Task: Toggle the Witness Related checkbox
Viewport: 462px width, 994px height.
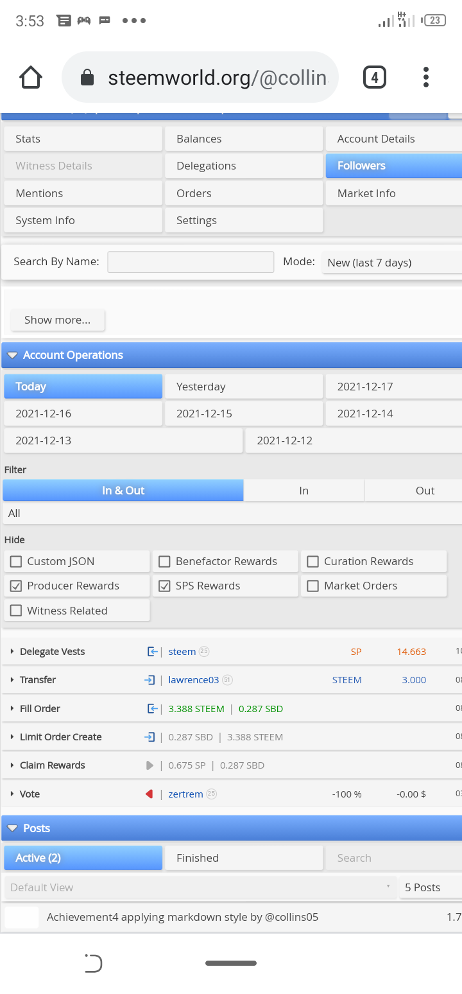Action: 16,611
